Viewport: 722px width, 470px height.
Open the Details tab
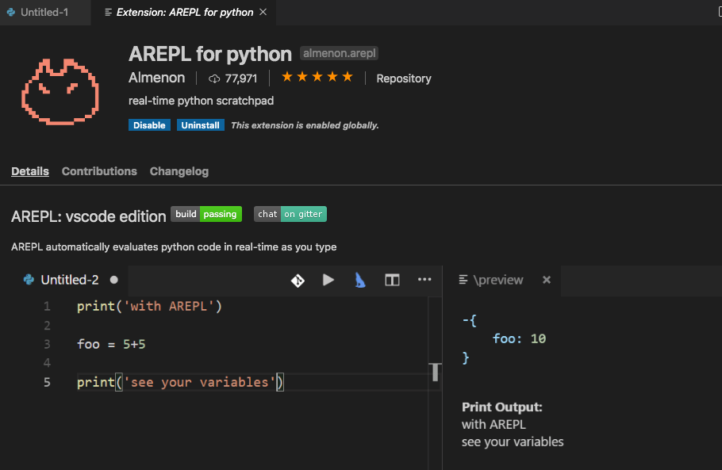[x=30, y=171]
